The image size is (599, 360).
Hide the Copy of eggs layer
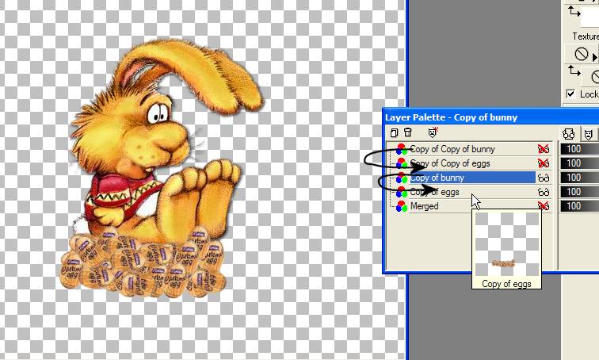(x=544, y=192)
